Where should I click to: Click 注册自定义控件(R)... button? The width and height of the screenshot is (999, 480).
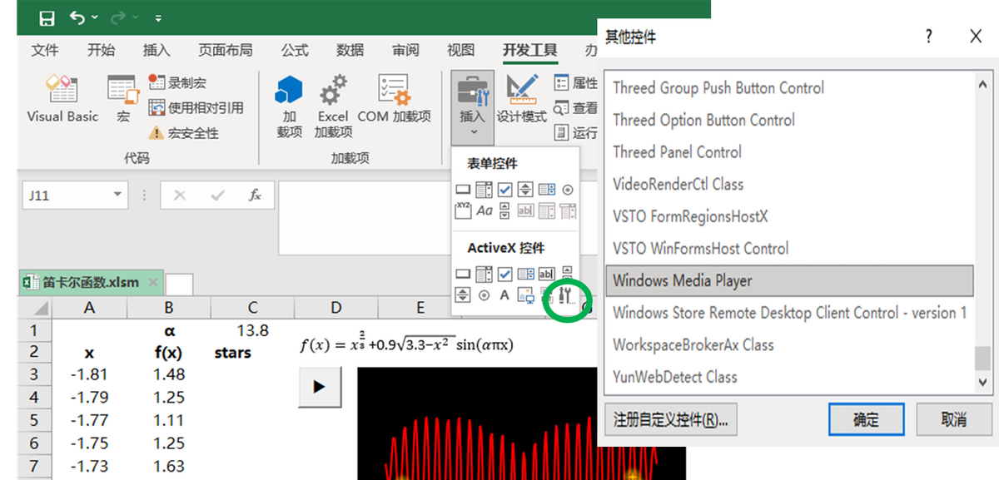tap(671, 419)
